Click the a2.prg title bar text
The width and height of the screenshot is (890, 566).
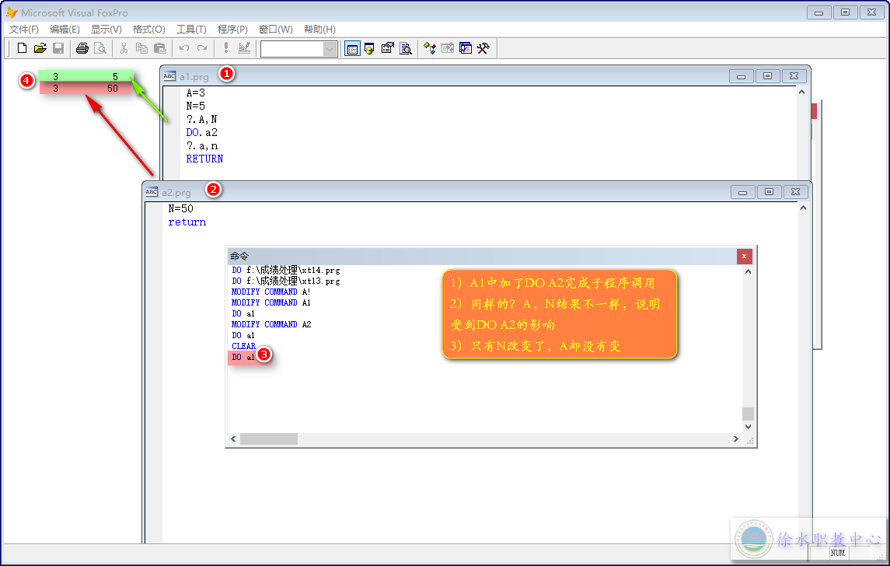176,193
